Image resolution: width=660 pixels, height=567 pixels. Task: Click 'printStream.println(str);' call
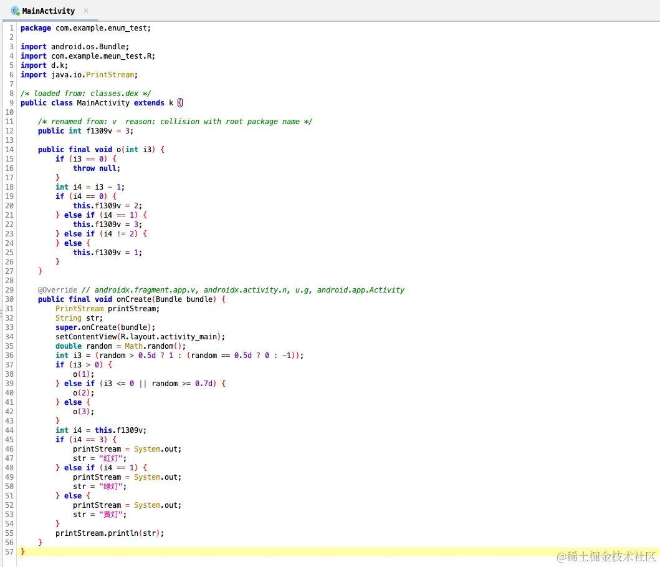110,533
